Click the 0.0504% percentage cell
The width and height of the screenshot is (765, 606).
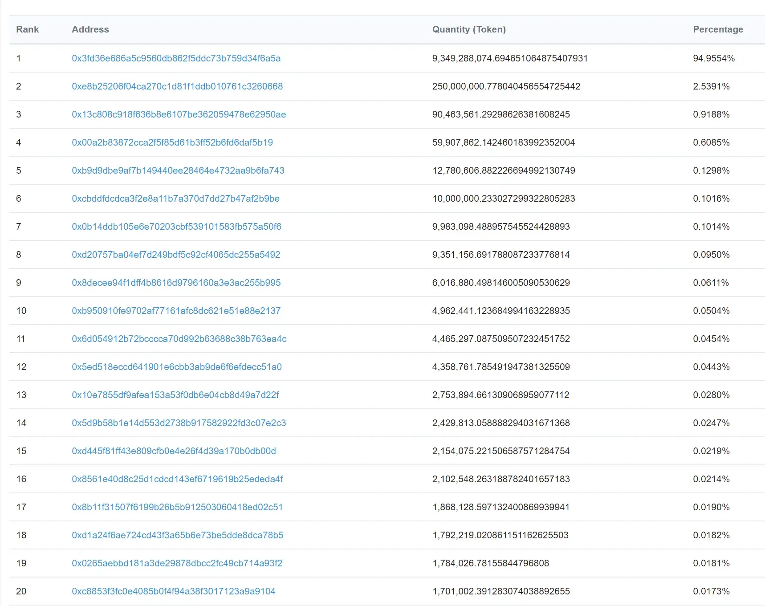[711, 311]
